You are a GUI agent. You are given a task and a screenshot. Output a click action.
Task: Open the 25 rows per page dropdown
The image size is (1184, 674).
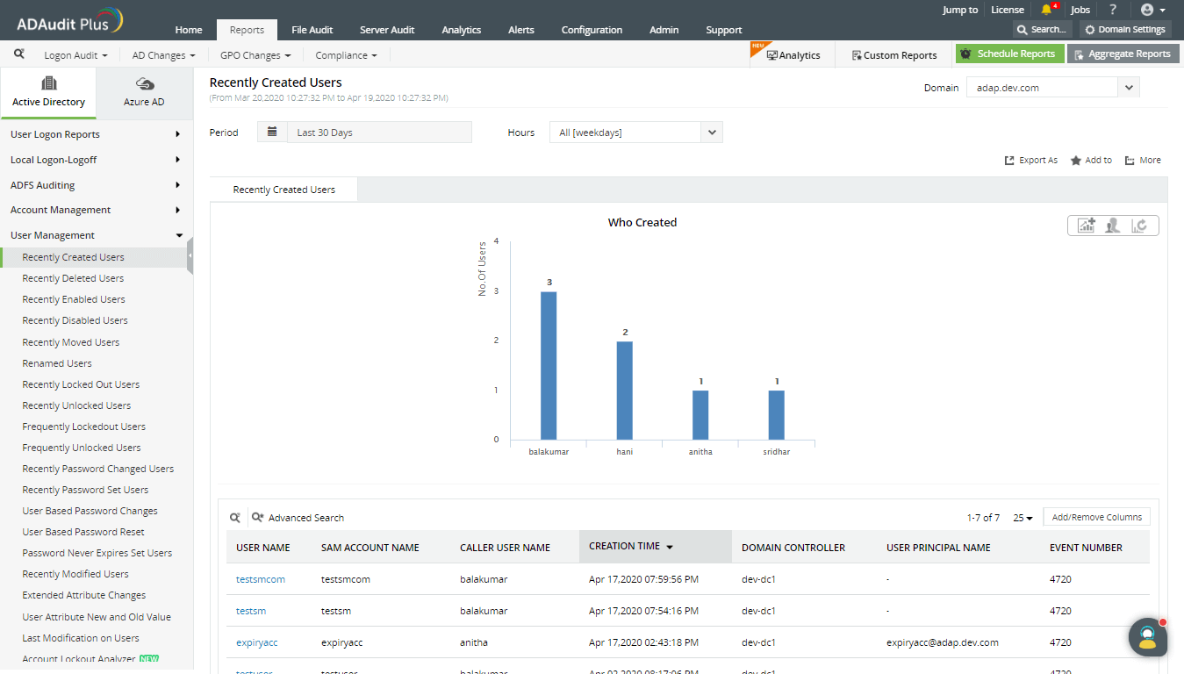pos(1023,518)
